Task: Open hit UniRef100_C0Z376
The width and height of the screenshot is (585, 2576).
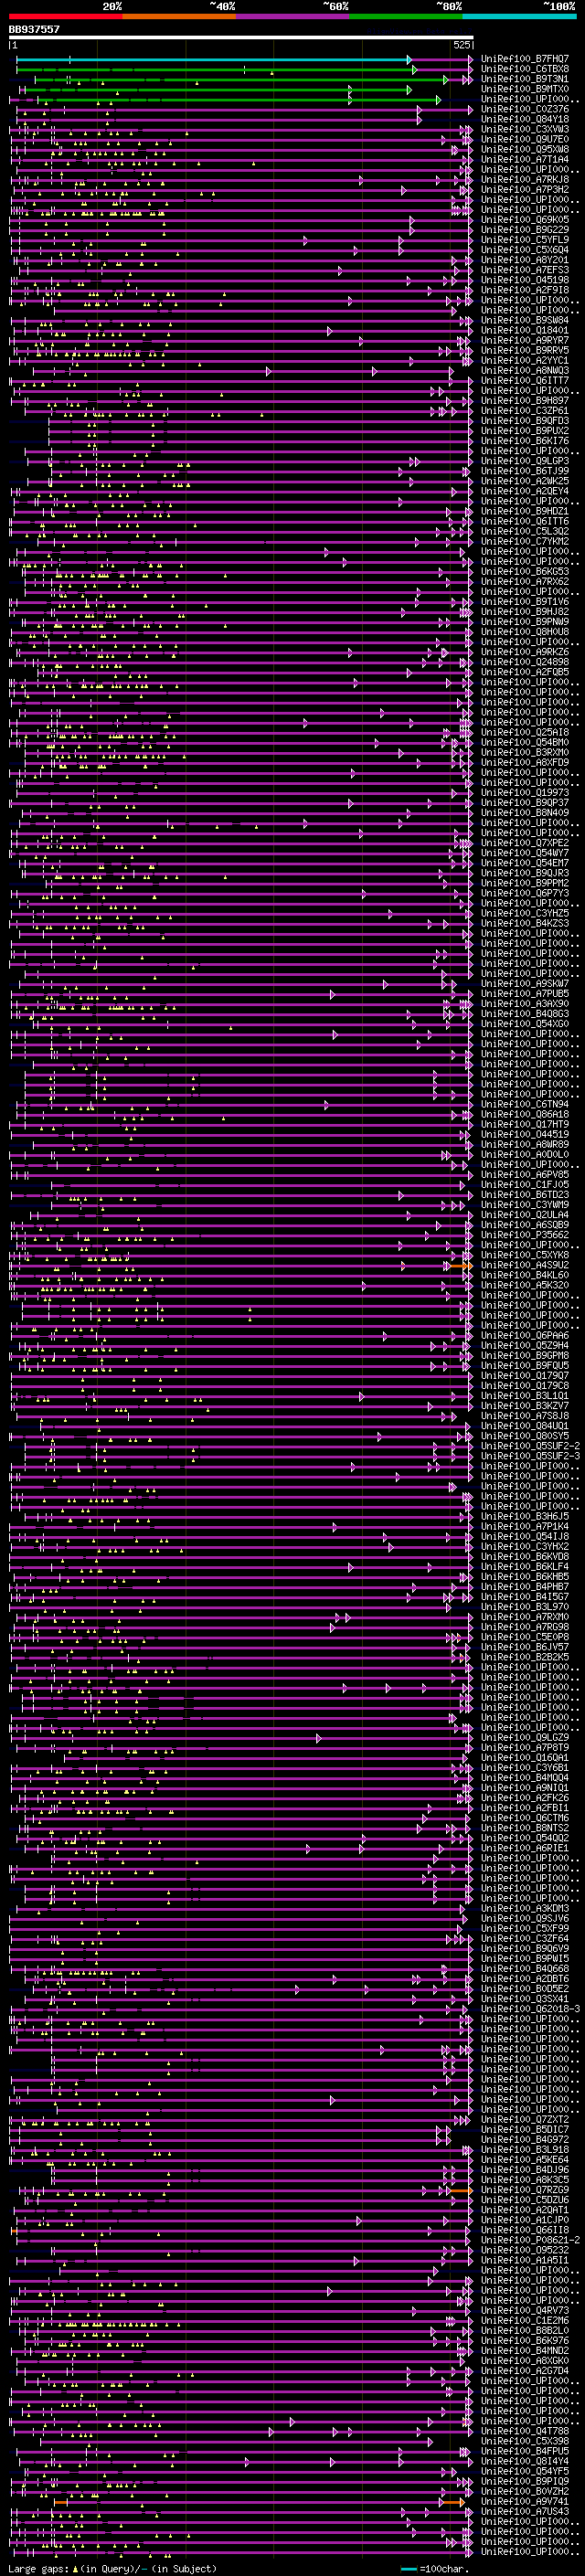Action: (525, 109)
